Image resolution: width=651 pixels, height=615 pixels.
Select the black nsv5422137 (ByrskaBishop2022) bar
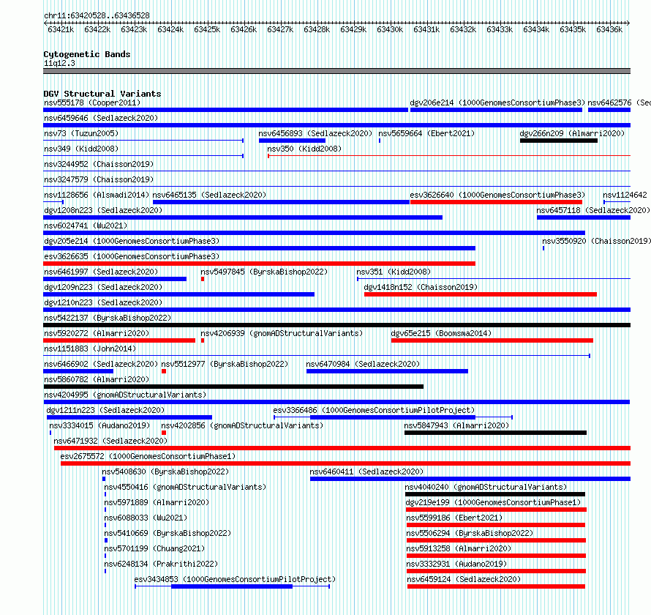point(336,325)
